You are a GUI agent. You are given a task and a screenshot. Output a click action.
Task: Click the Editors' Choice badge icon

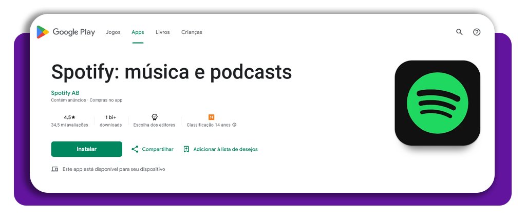[154, 117]
